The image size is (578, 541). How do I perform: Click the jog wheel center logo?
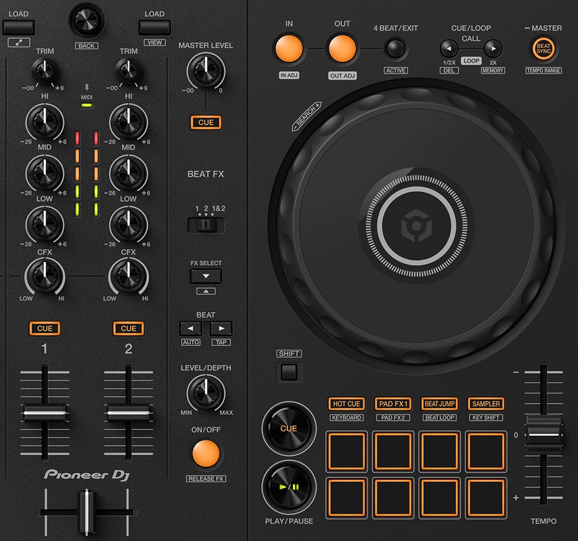pyautogui.click(x=416, y=226)
